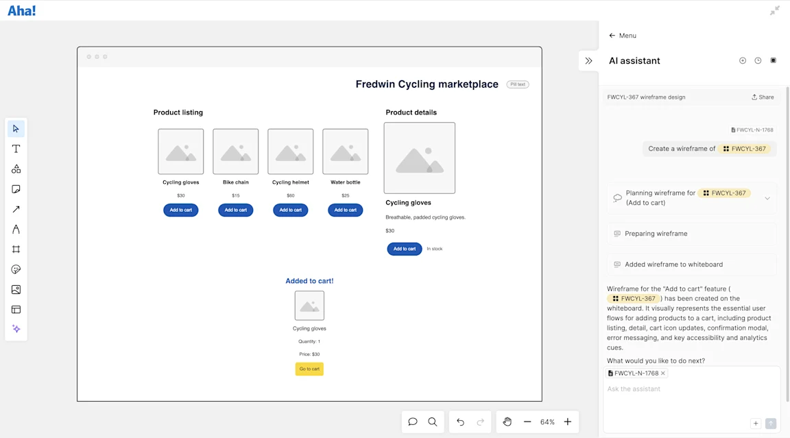Open the Insert image tool

pyautogui.click(x=16, y=289)
